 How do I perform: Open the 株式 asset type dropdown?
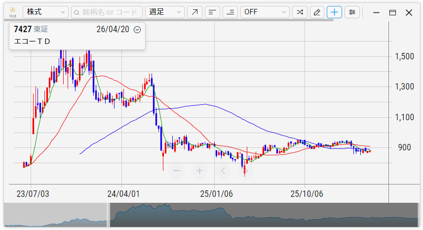(x=46, y=12)
